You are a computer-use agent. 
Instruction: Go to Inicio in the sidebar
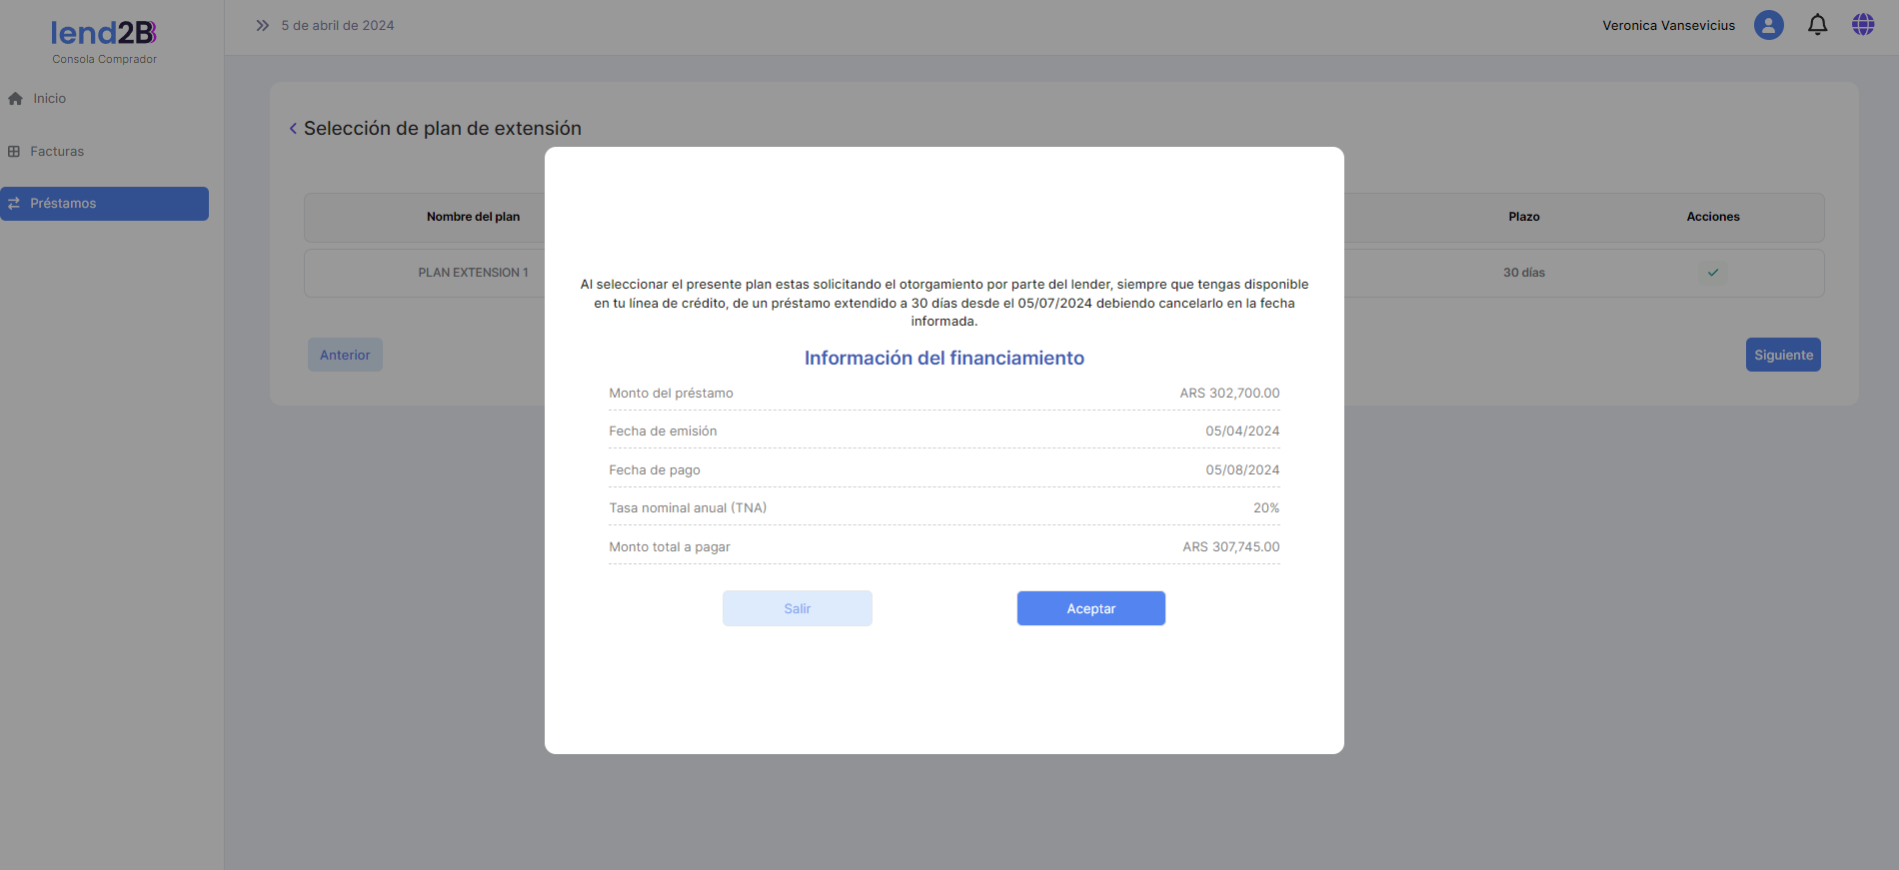click(49, 99)
